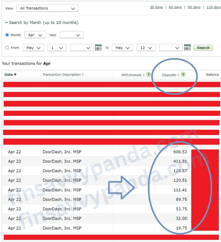Open the From date calendar picker

point(98,47)
